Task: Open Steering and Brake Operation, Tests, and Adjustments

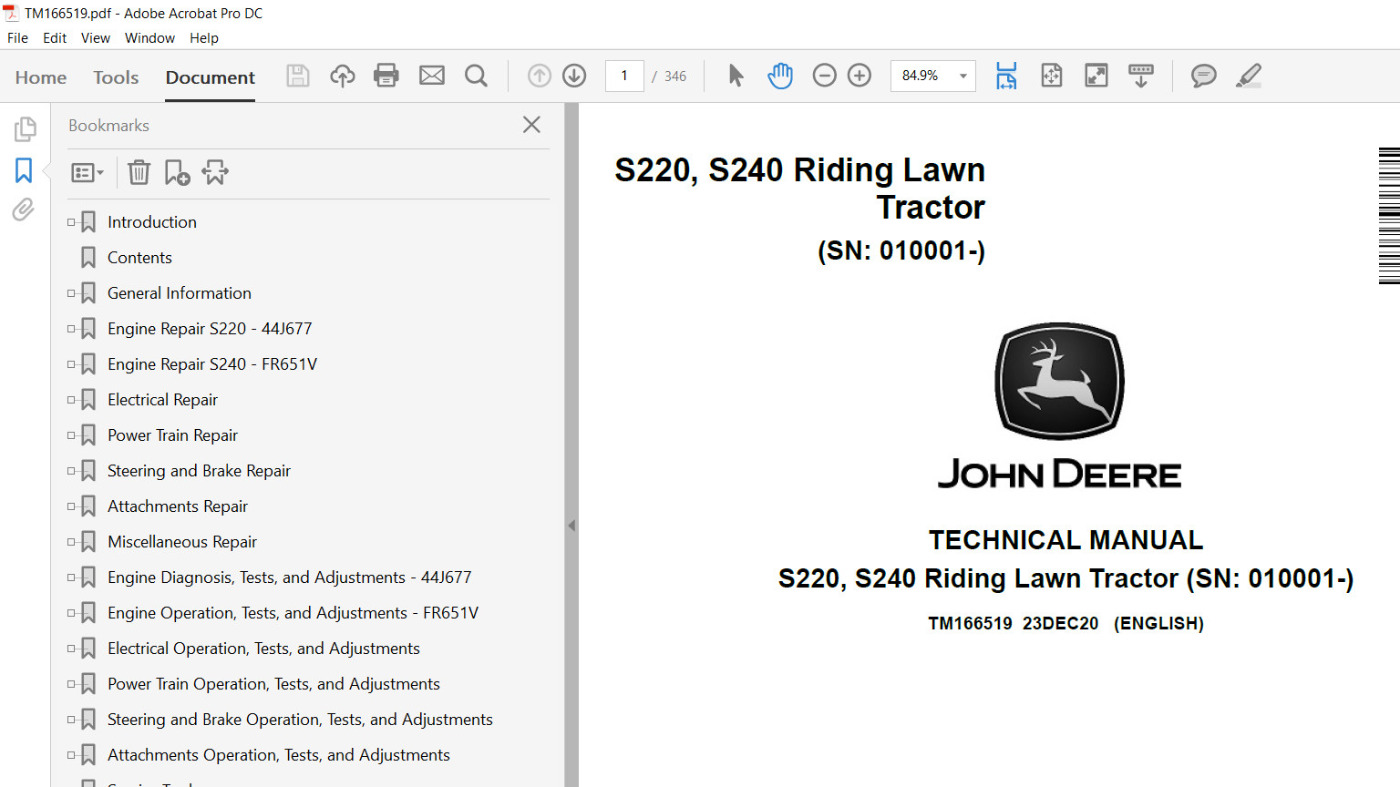Action: click(x=300, y=720)
